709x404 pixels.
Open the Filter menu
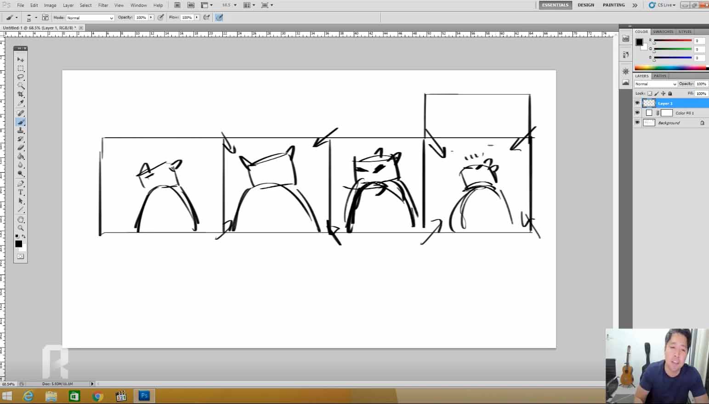coord(103,5)
